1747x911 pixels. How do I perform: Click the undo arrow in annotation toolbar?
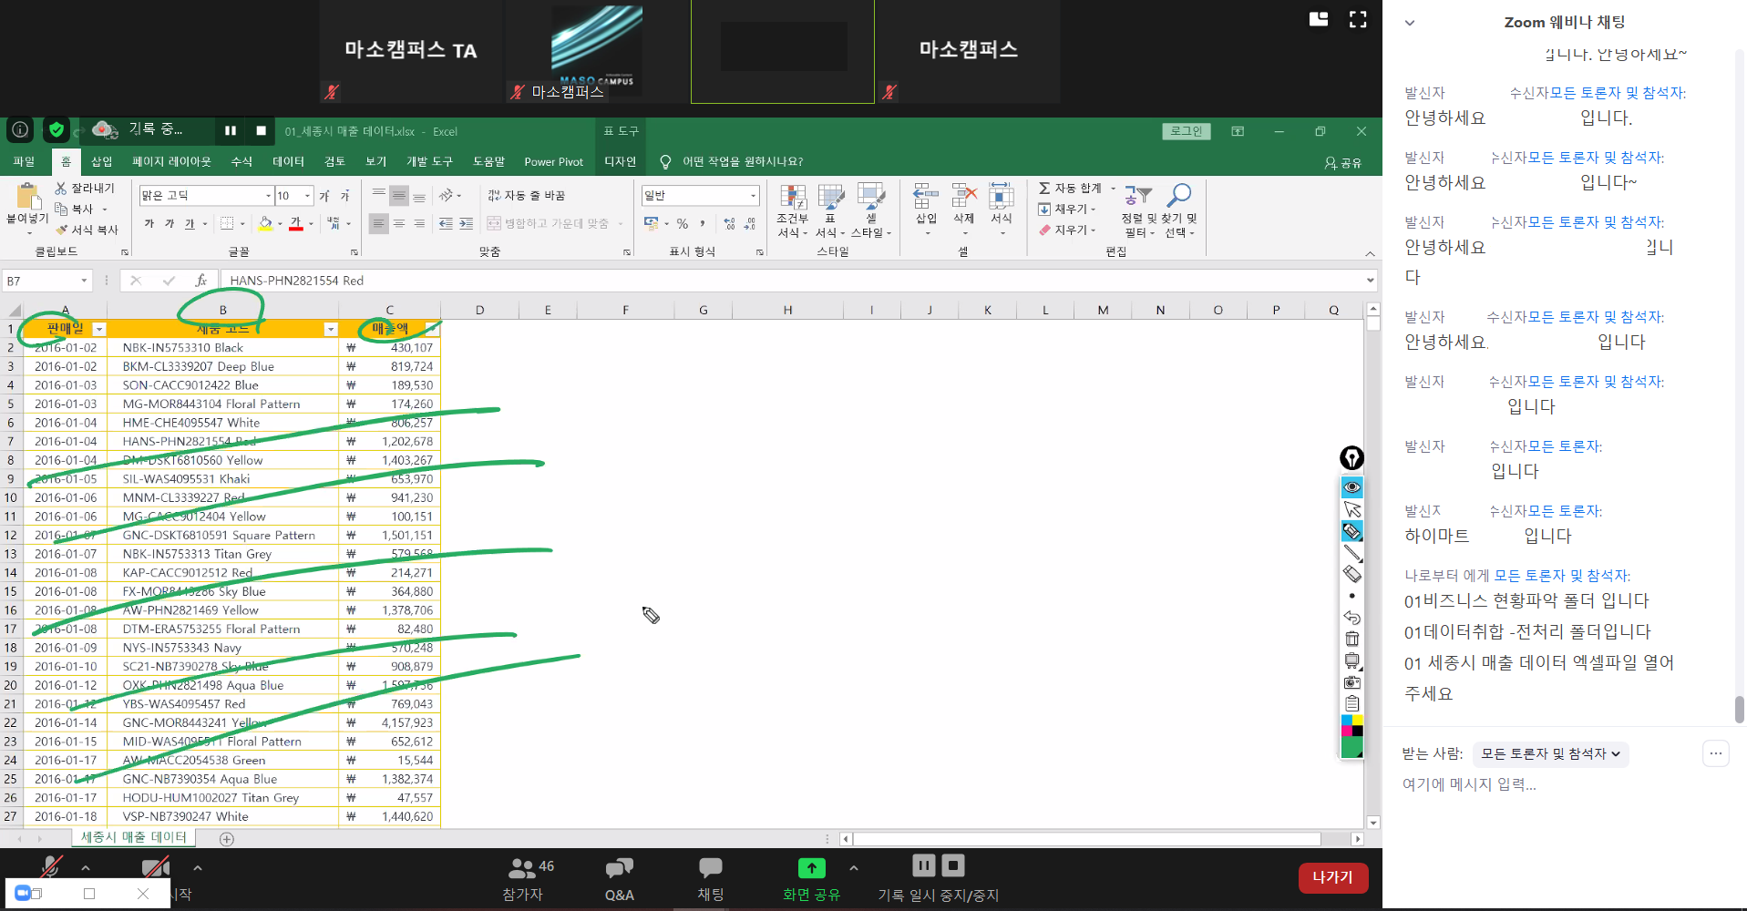click(1352, 617)
